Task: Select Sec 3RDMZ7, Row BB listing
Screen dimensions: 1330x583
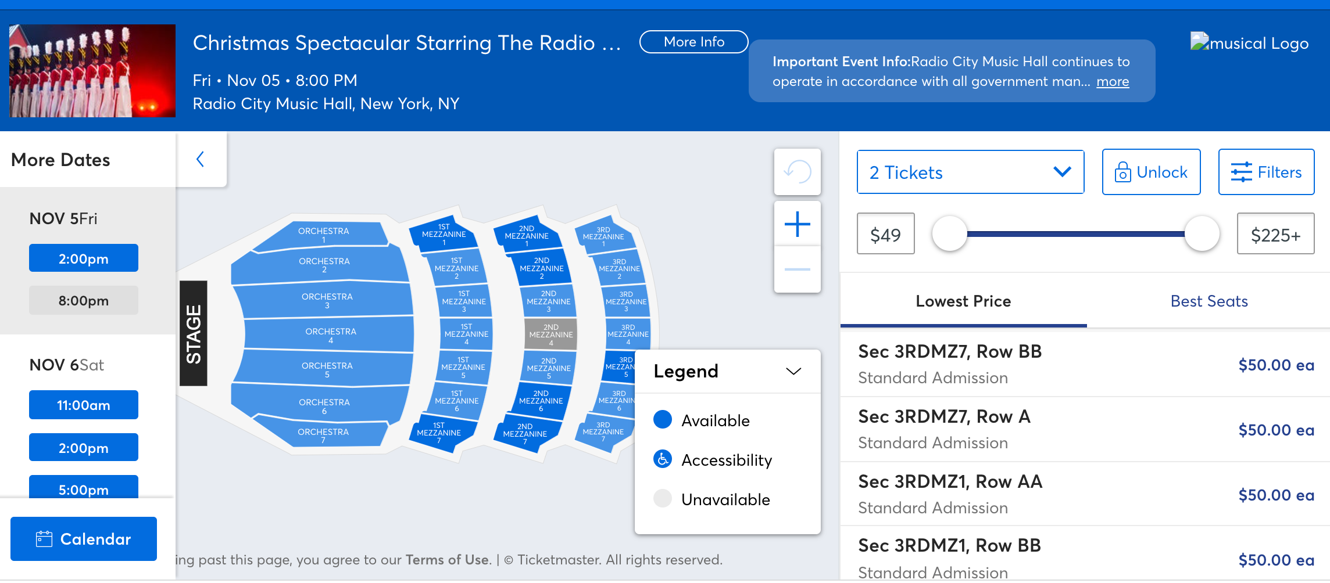Action: tap(1085, 364)
